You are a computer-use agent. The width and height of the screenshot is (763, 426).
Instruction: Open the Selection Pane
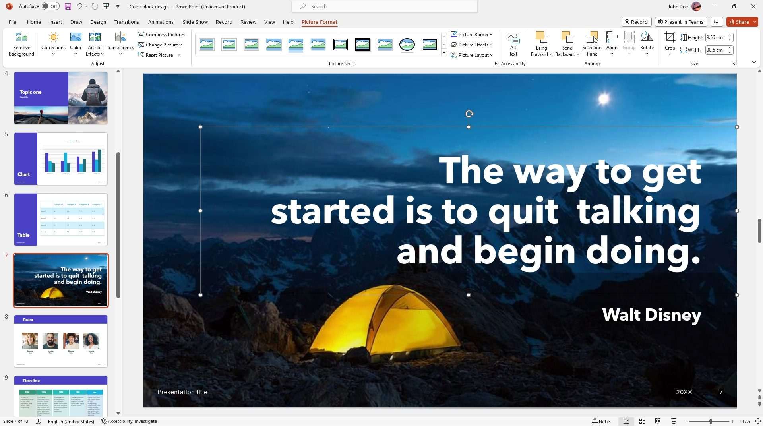coord(592,44)
